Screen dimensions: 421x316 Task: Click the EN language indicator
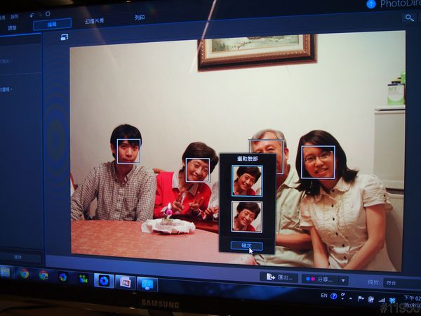tap(324, 296)
